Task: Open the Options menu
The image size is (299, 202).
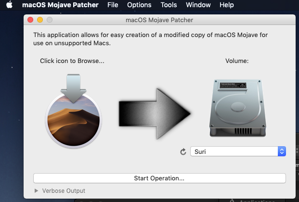Action: pos(139,5)
